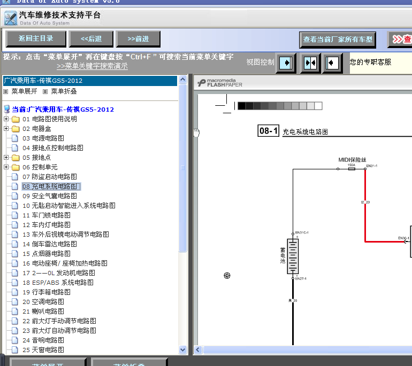412x366 pixels.
Task: Open 查看当前厂家所有车型 button
Action: [338, 40]
